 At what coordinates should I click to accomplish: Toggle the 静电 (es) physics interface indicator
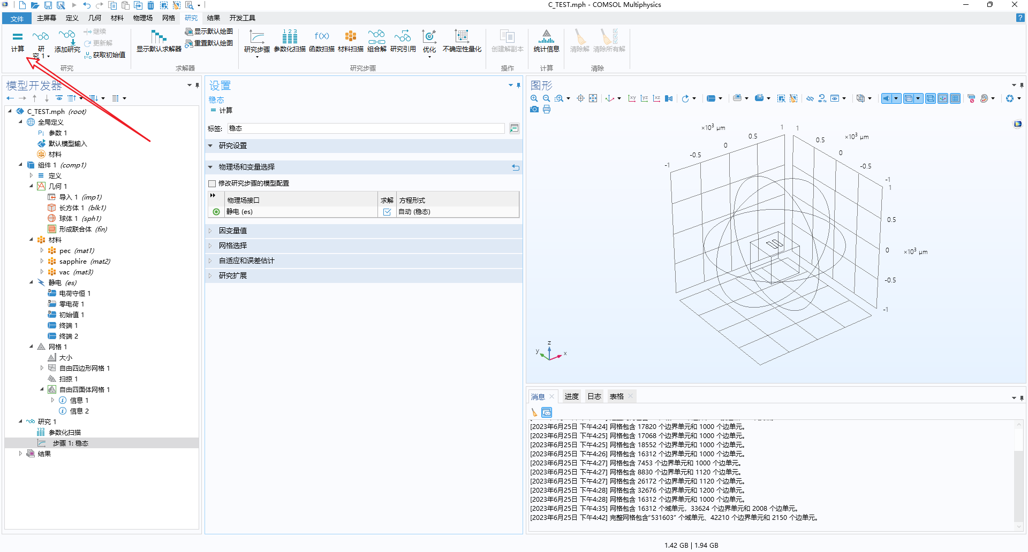click(216, 212)
